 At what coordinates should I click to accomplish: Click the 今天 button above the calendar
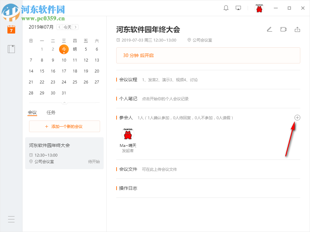(67, 27)
